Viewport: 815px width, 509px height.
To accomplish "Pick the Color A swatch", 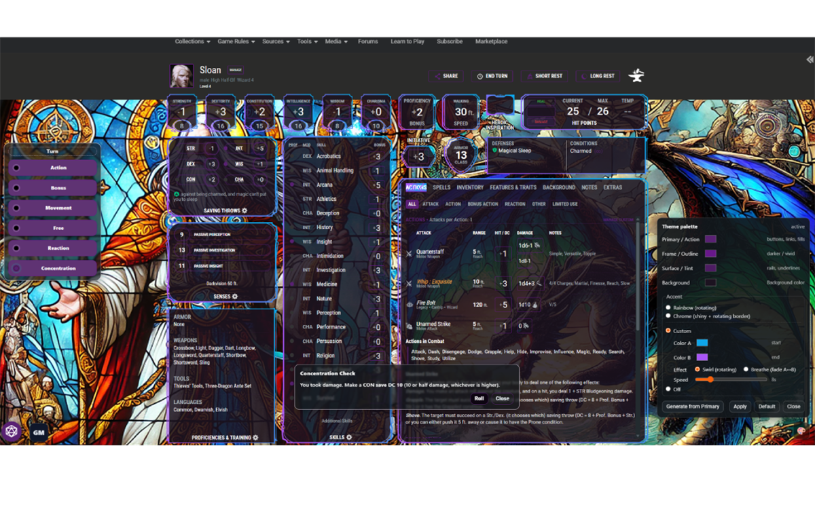I will tap(702, 343).
